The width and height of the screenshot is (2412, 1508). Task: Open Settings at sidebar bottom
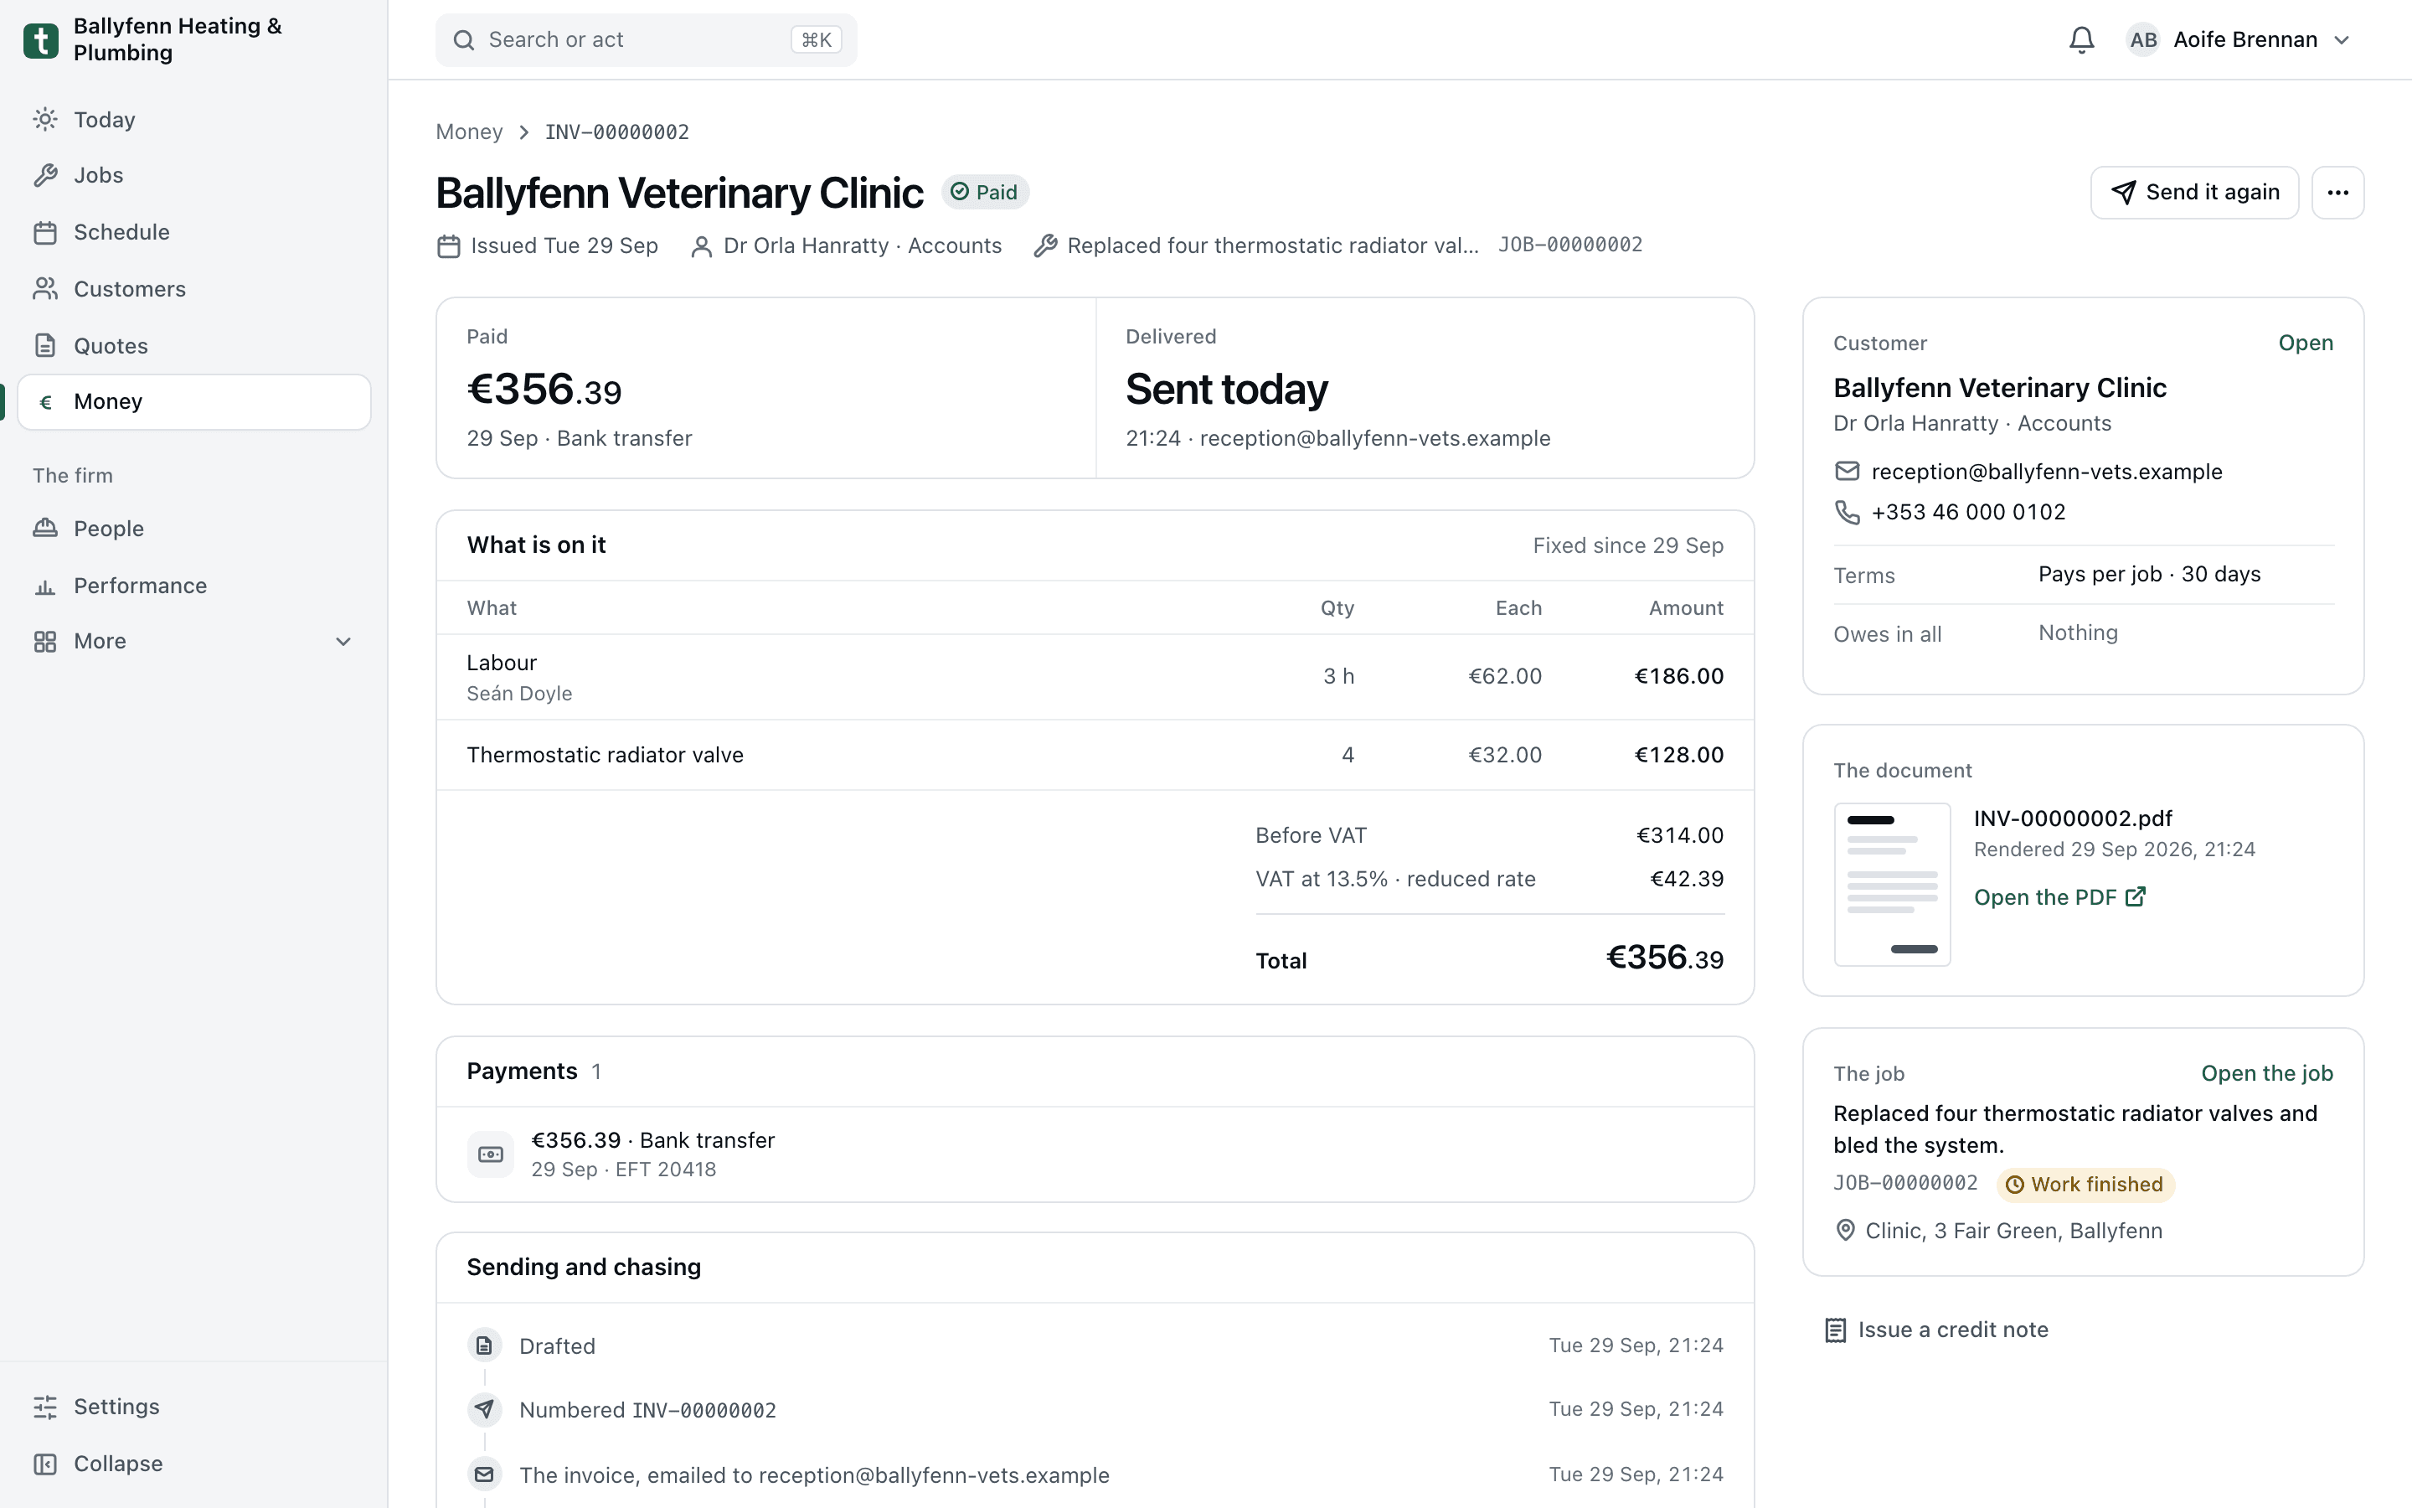pyautogui.click(x=193, y=1407)
